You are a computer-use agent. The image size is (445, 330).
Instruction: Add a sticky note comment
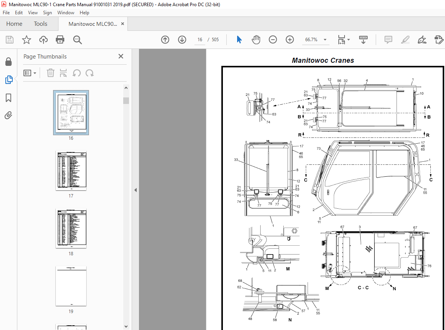(388, 40)
